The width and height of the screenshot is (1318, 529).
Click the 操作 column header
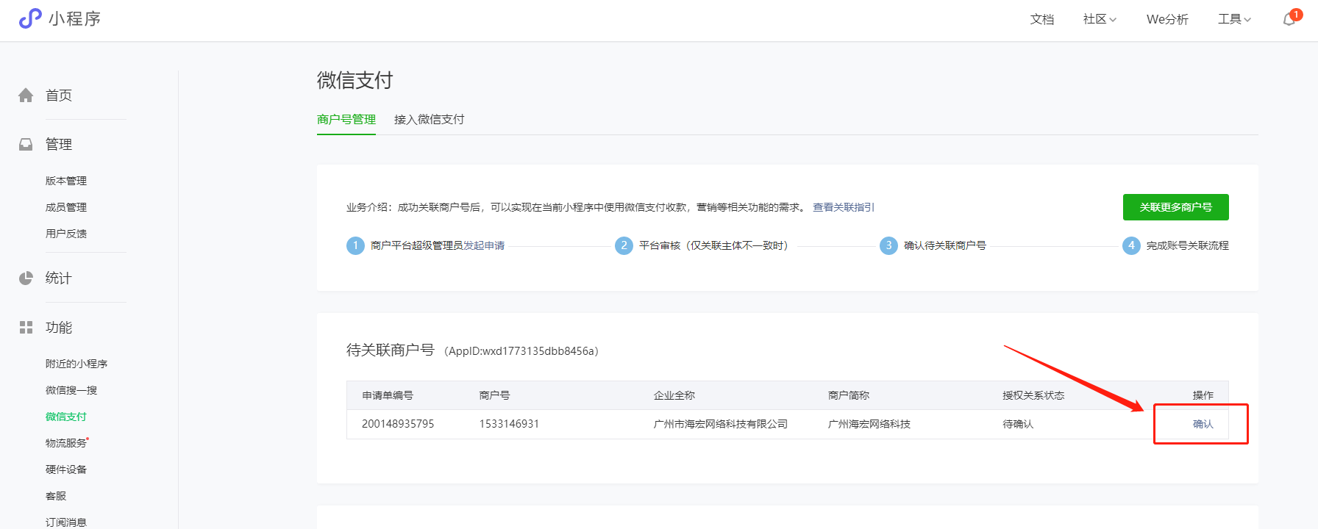click(1203, 395)
